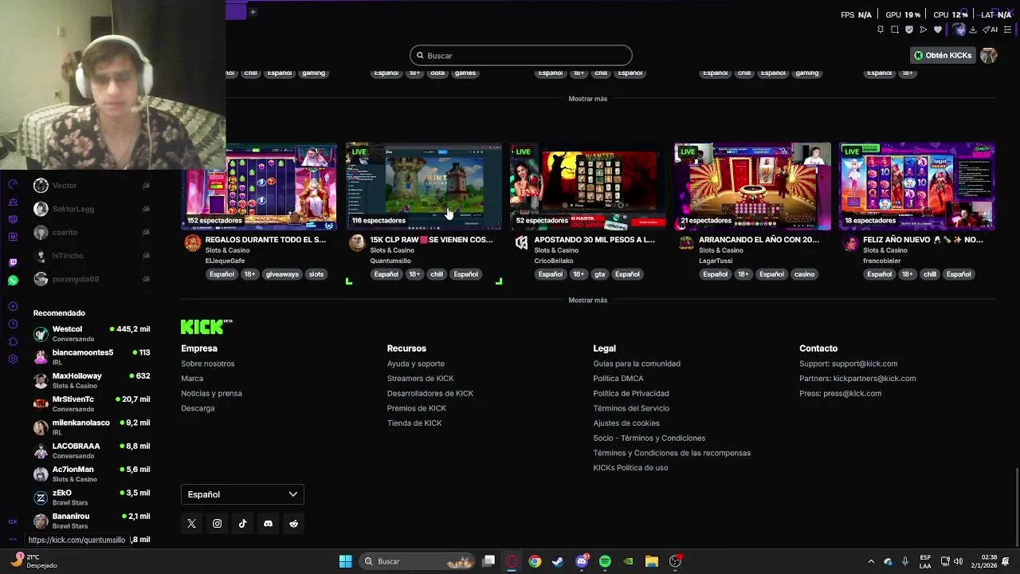Open Spotify from the Windows taskbar
This screenshot has width=1020, height=574.
click(605, 561)
